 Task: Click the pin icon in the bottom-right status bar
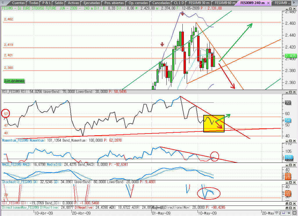289,213
